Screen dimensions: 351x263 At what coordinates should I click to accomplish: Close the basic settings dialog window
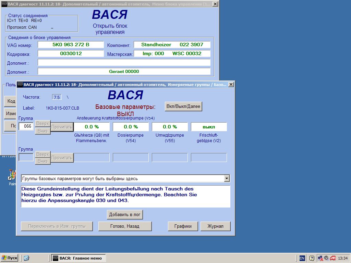coord(231,85)
